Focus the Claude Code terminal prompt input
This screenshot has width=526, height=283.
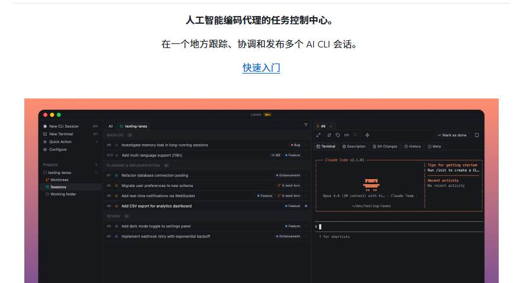click(399, 227)
